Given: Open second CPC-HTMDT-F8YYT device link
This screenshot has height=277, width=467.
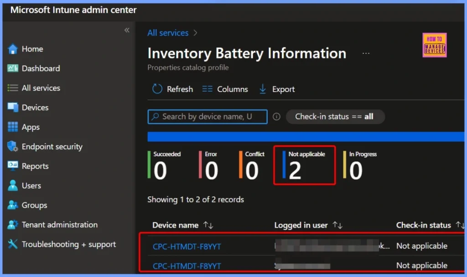Looking at the screenshot, I should tap(187, 266).
